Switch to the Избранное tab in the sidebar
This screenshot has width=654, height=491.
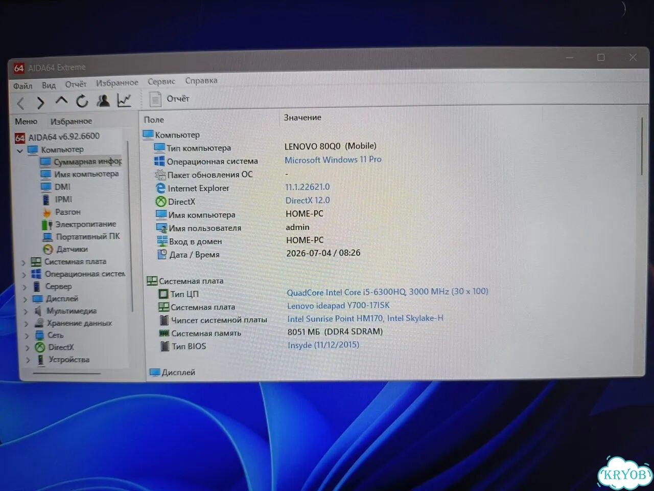pos(71,121)
